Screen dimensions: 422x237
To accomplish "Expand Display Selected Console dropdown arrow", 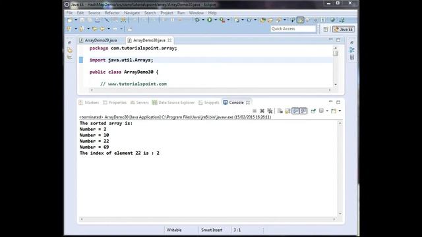I will click(x=327, y=111).
